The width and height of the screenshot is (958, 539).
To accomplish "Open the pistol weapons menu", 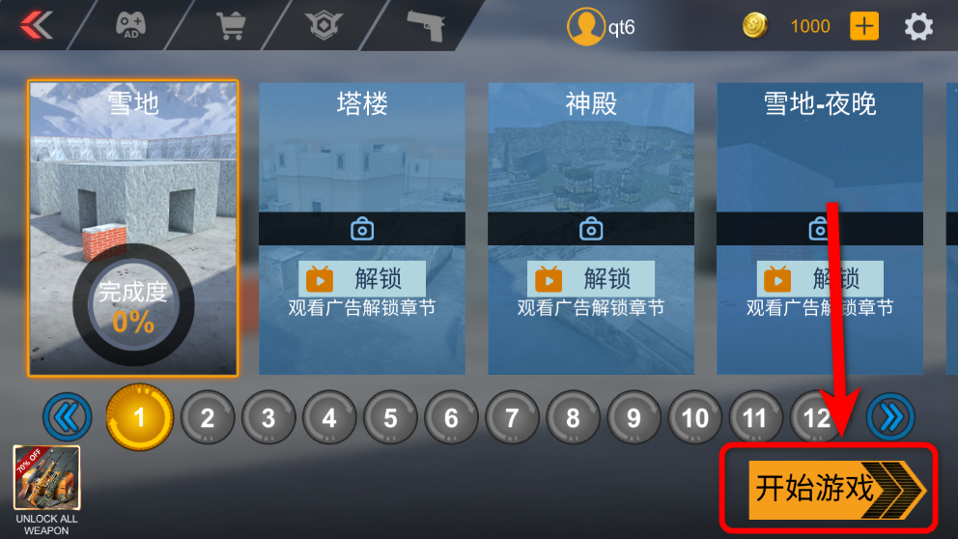I will [x=426, y=26].
